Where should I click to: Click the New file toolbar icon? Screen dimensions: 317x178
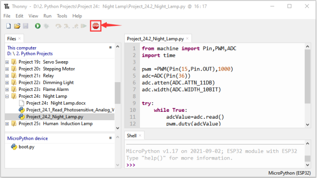(8, 26)
